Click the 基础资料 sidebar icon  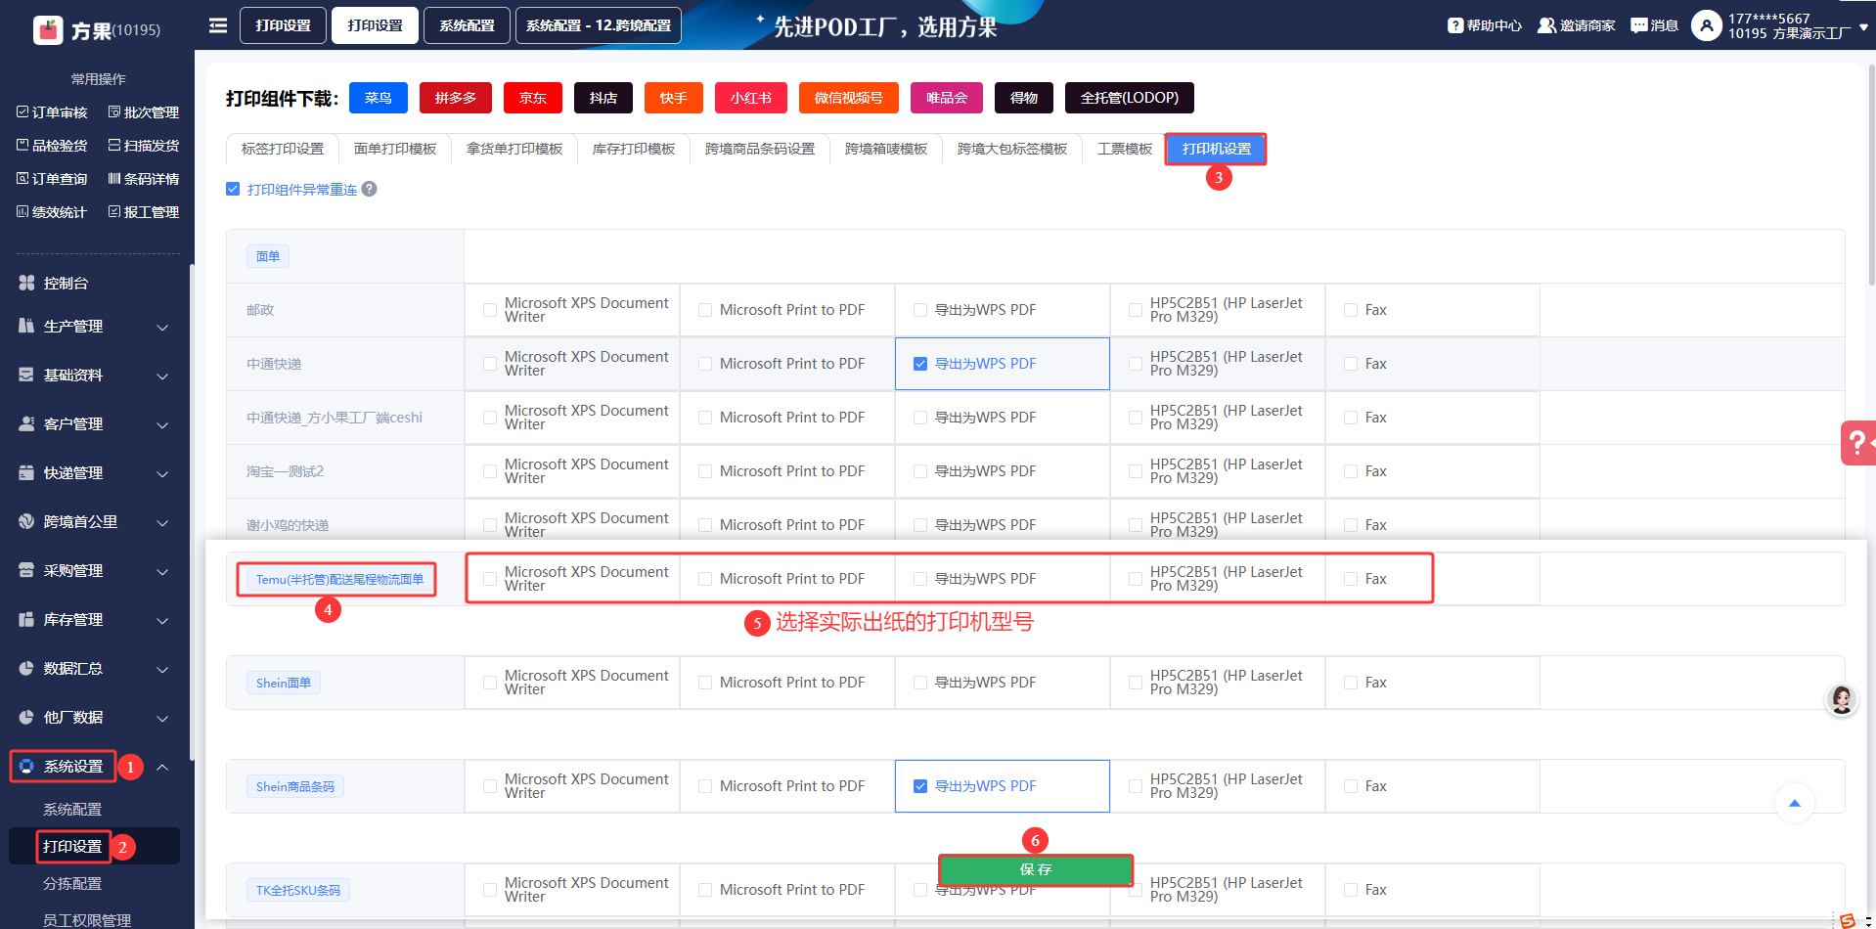point(26,375)
